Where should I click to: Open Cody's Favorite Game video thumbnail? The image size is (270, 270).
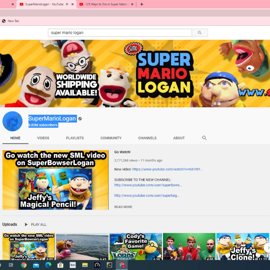pos(136,246)
